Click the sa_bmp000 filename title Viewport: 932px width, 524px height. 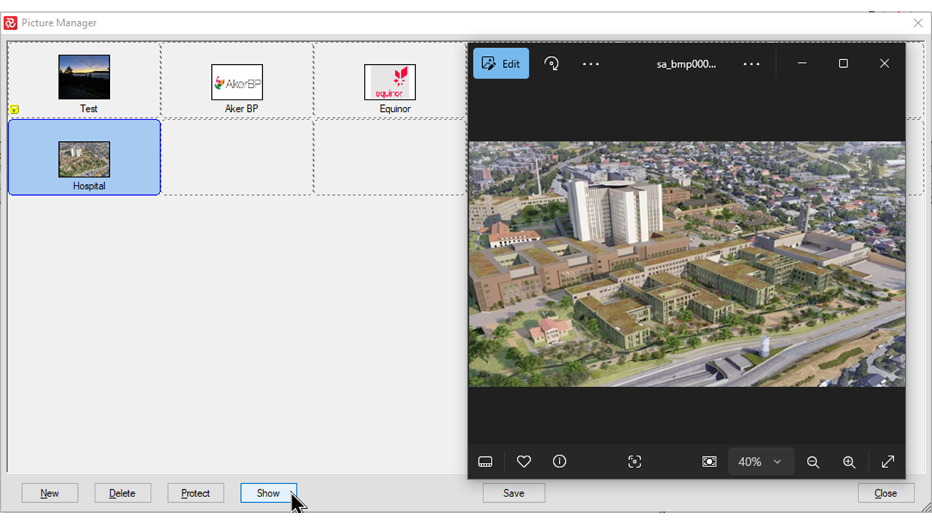(x=687, y=64)
